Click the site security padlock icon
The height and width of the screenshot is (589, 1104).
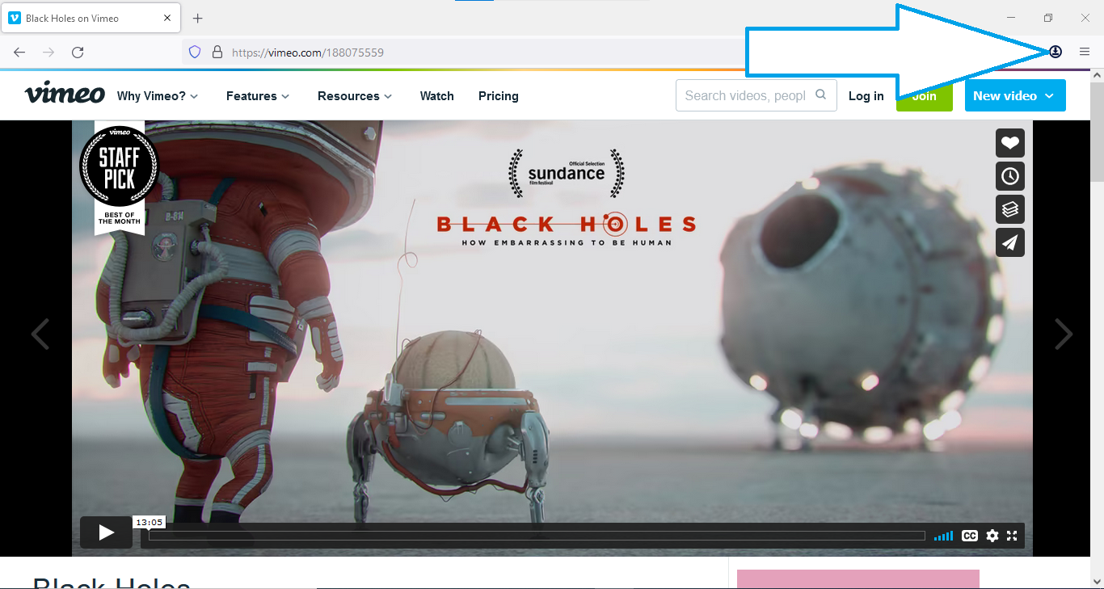pyautogui.click(x=217, y=52)
